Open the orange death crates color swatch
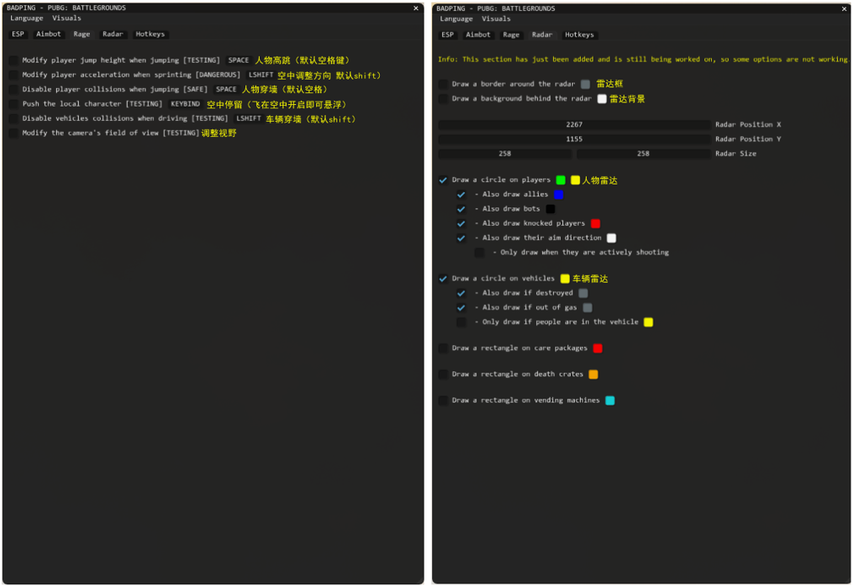 click(593, 374)
